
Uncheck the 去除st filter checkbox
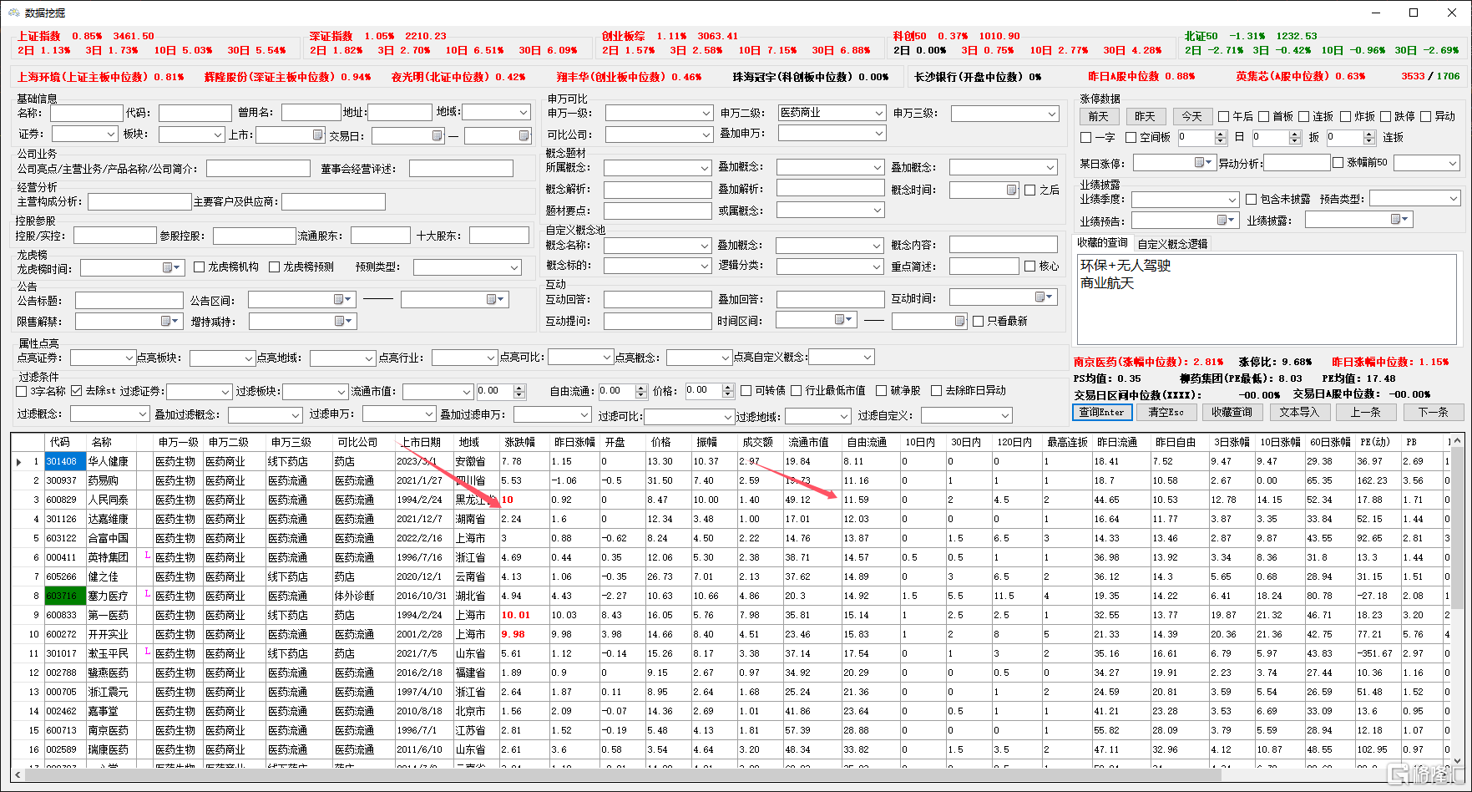pos(77,391)
